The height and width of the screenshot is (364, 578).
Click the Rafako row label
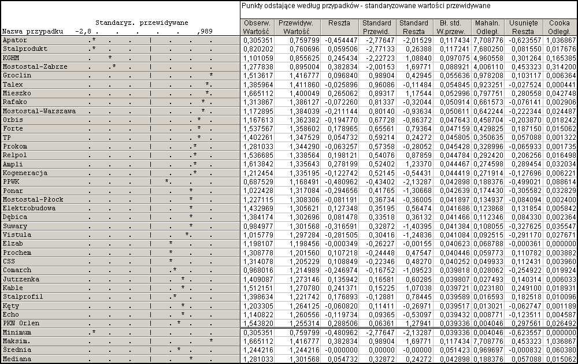[15, 102]
